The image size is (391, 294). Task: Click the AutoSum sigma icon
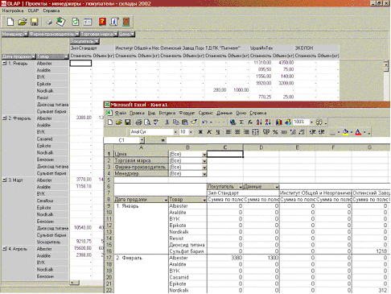(241, 122)
